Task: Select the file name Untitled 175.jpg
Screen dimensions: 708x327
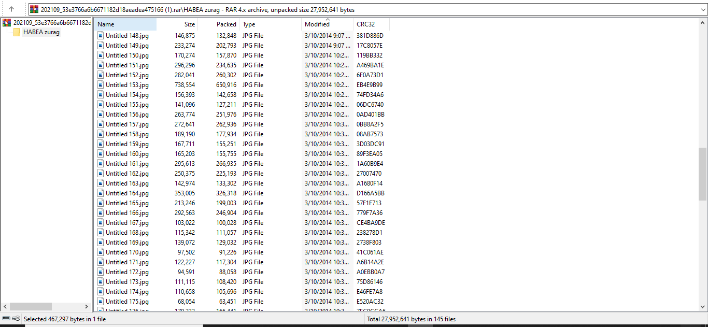Action: click(127, 302)
